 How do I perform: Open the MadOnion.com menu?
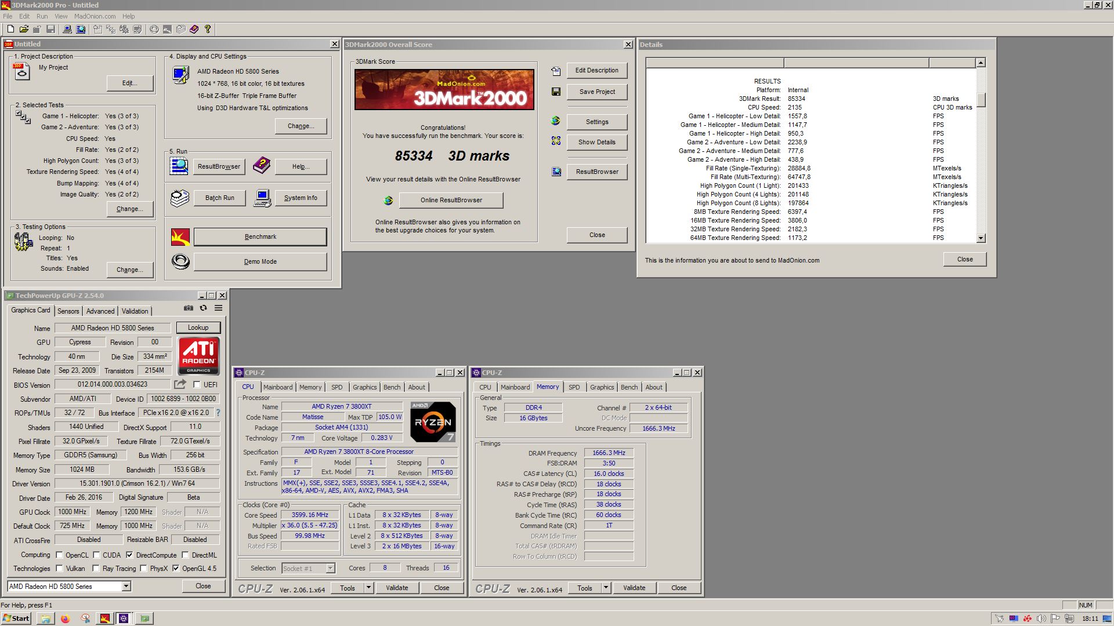tap(95, 16)
